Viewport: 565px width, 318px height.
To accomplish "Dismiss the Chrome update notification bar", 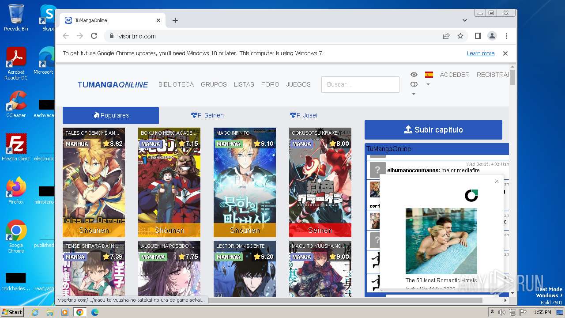I will [x=505, y=53].
